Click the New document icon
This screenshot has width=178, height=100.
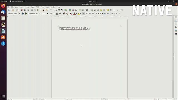point(9,10)
